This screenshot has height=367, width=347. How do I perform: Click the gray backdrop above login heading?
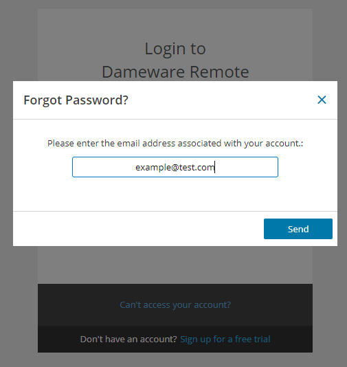pos(175,4)
